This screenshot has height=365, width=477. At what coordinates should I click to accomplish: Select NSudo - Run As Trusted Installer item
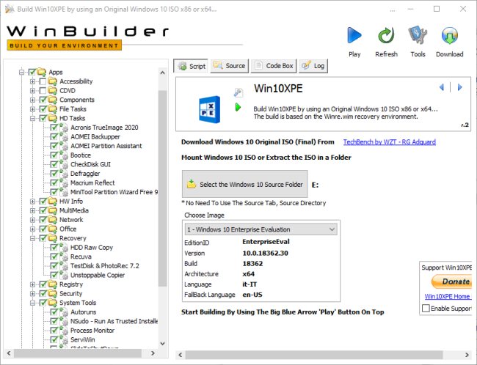point(114,321)
